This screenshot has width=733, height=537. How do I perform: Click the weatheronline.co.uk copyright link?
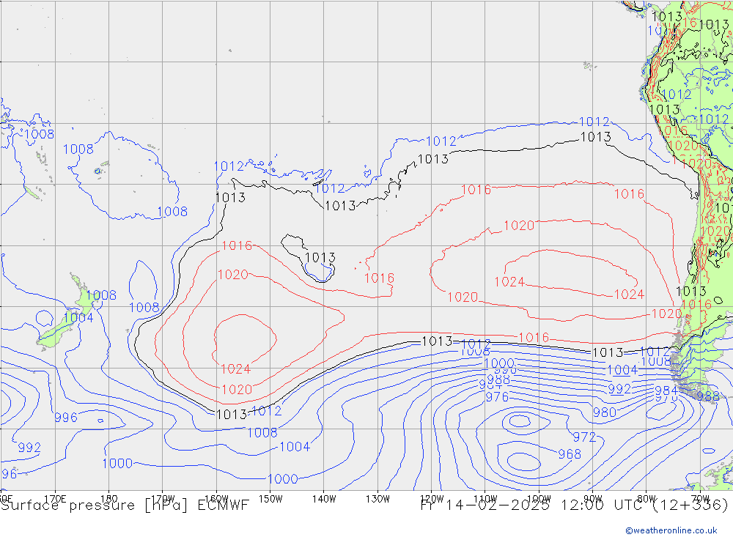coord(671,530)
